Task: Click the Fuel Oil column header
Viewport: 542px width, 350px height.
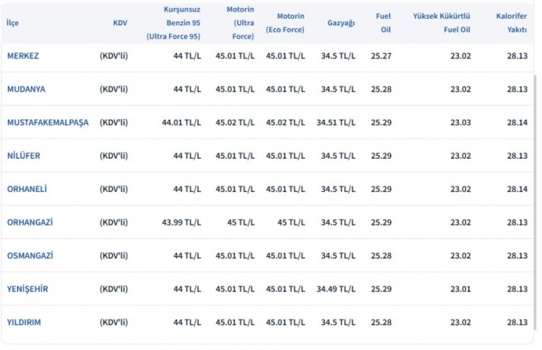Action: click(x=384, y=22)
